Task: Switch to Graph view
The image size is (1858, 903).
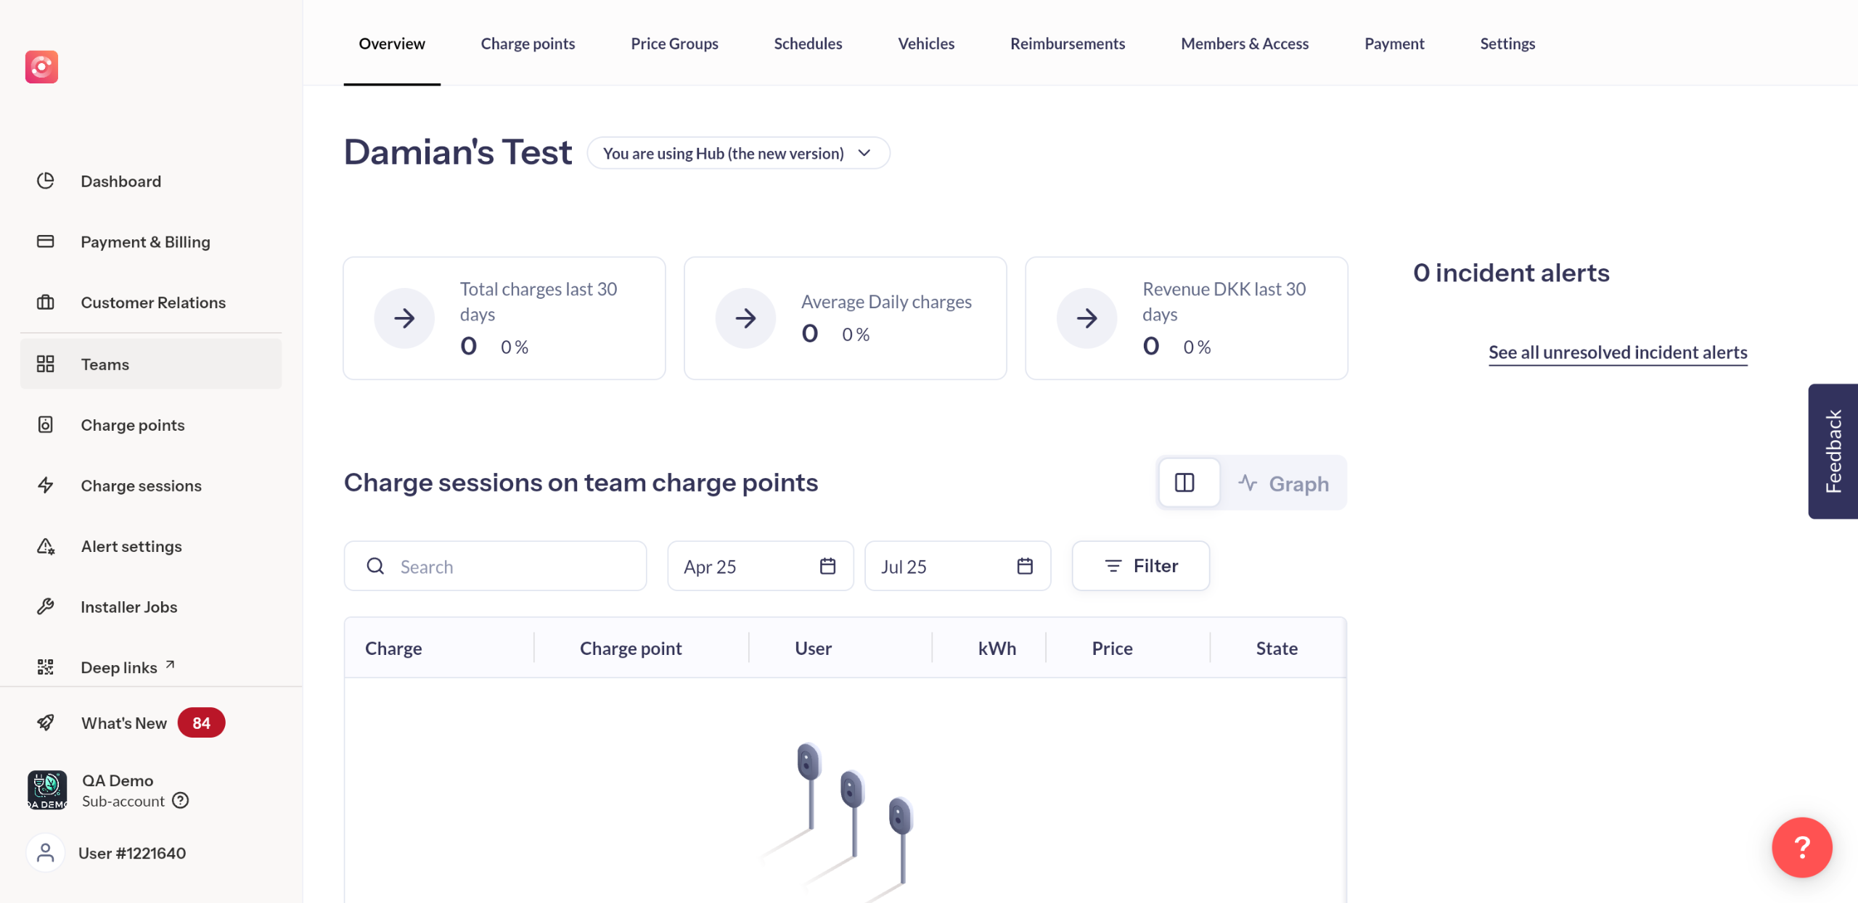Action: point(1283,484)
